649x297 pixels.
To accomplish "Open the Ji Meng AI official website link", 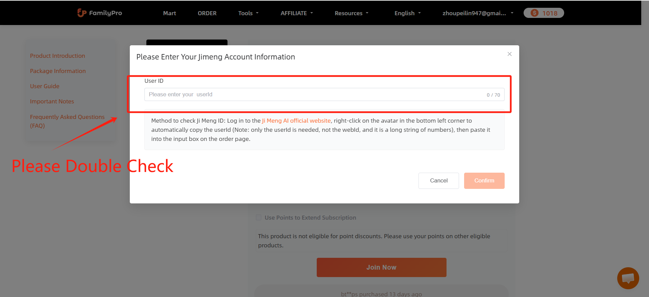I will tap(296, 121).
